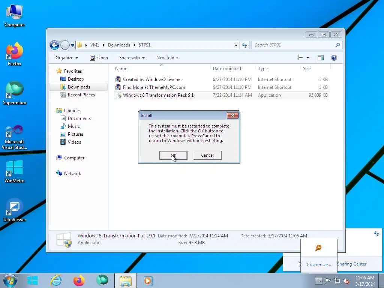This screenshot has height=288, width=384.
Task: Confirm restart with OK button
Action: [173, 155]
